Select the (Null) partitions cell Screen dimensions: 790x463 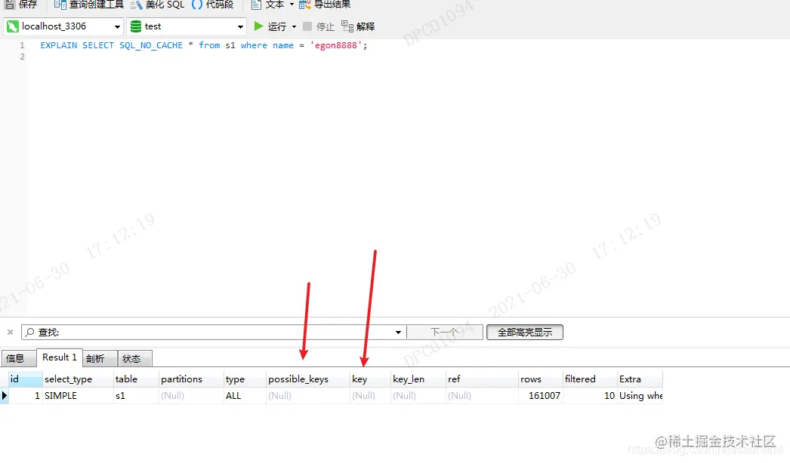pyautogui.click(x=191, y=396)
